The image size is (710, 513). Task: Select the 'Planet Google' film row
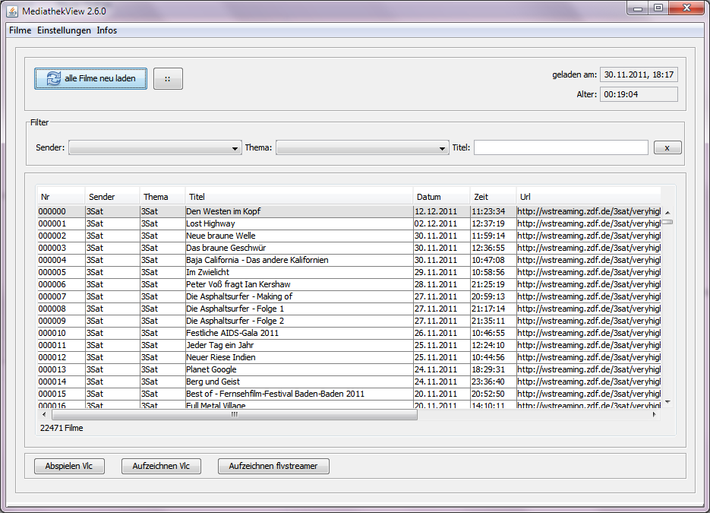[x=299, y=369]
